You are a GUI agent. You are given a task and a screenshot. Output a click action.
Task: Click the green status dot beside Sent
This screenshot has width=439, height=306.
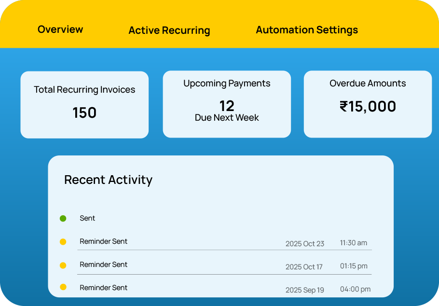tap(63, 219)
